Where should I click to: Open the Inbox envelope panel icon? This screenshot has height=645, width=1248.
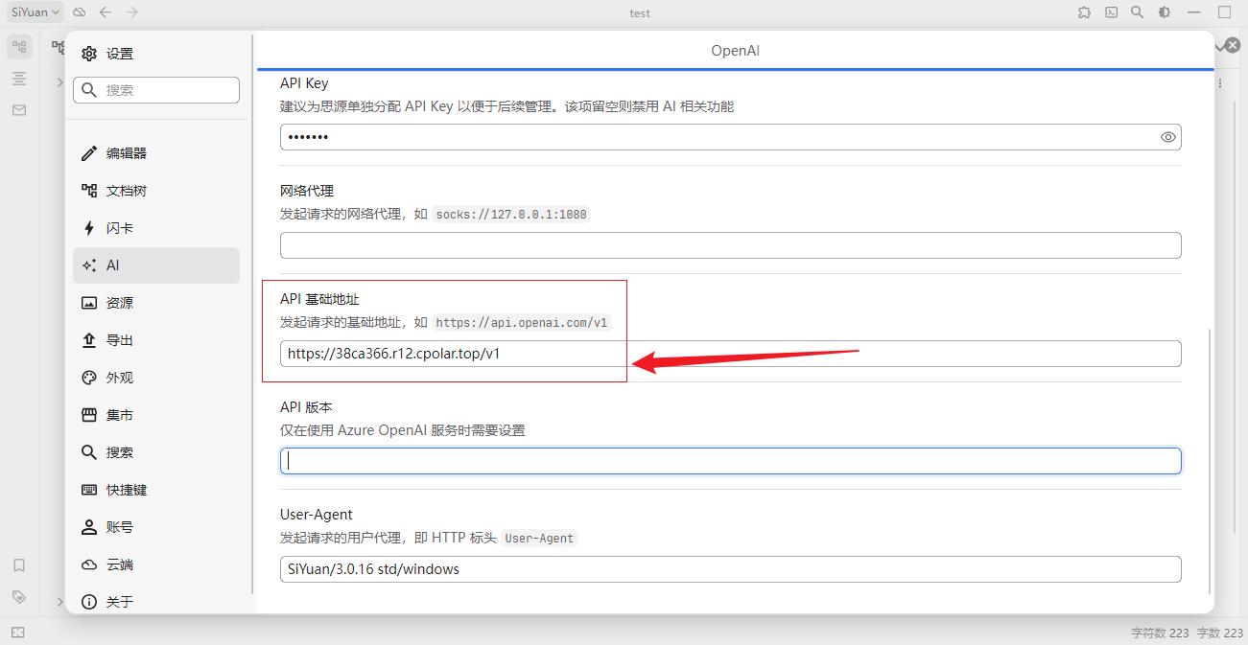click(19, 110)
